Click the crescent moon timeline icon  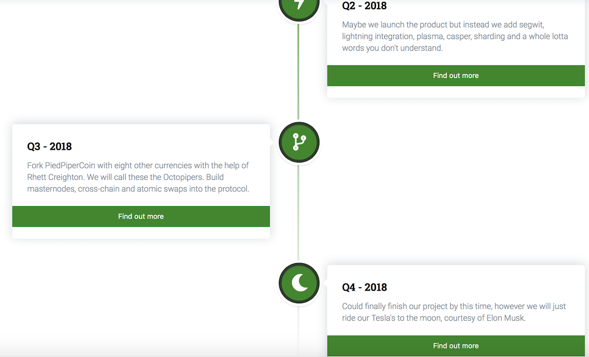[299, 283]
